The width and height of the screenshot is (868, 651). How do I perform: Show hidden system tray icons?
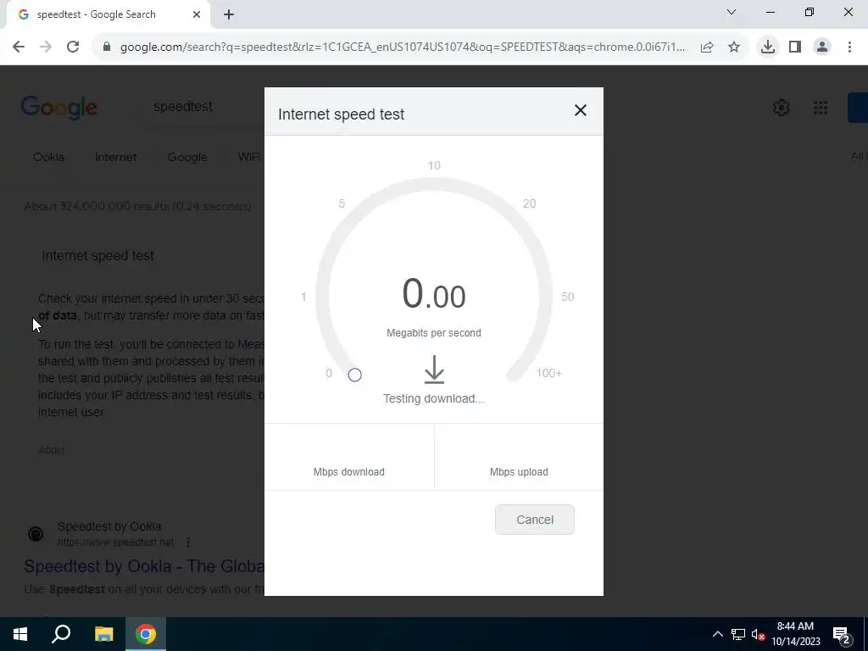click(x=717, y=634)
